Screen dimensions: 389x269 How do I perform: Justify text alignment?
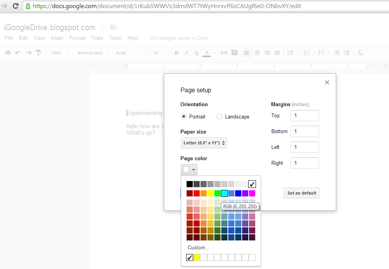[277, 52]
